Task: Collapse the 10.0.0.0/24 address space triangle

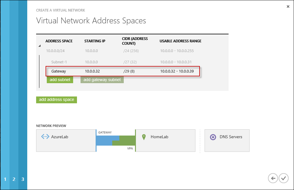Action: point(40,46)
